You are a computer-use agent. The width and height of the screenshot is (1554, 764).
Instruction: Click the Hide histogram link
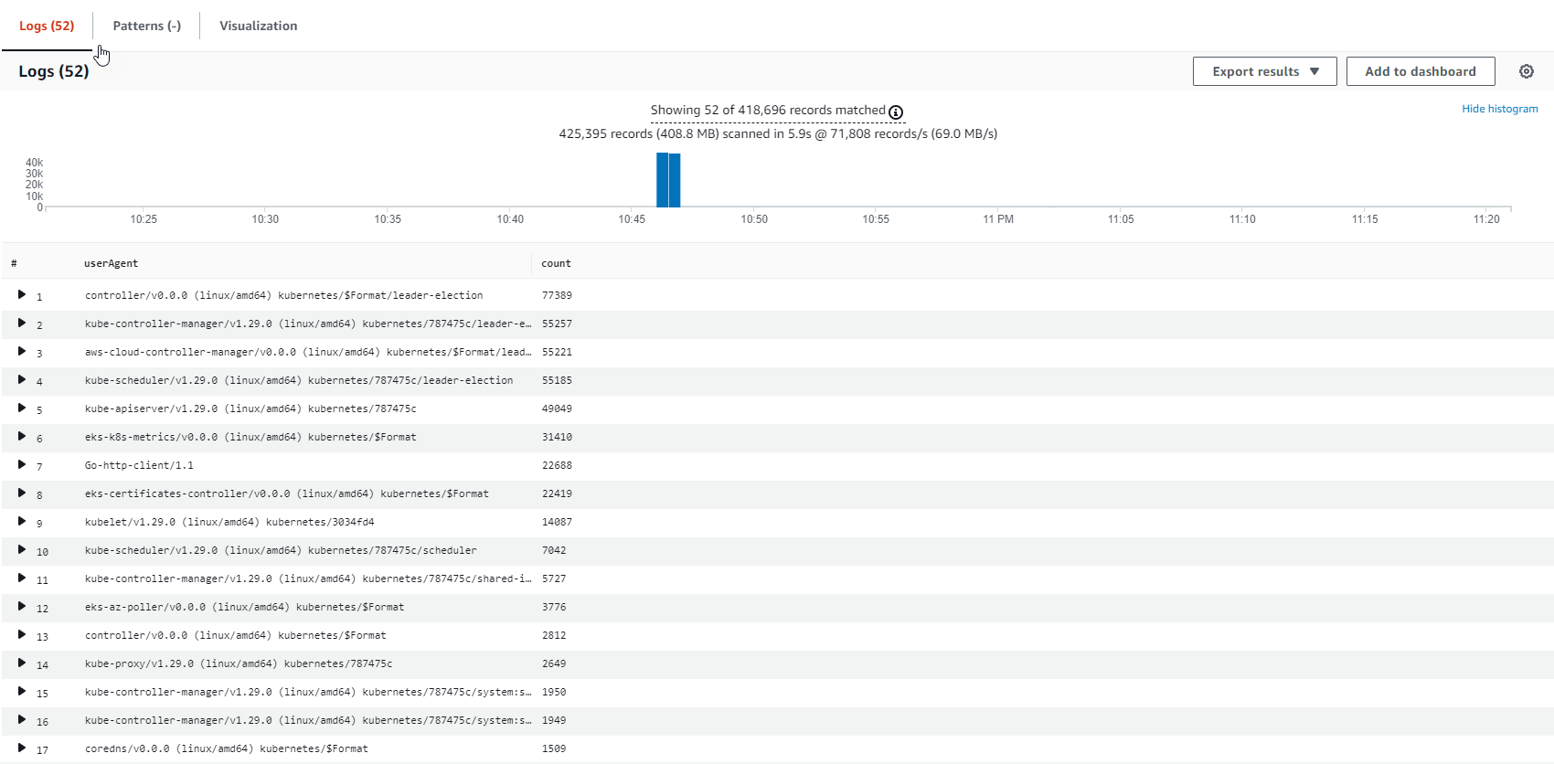tap(1499, 109)
